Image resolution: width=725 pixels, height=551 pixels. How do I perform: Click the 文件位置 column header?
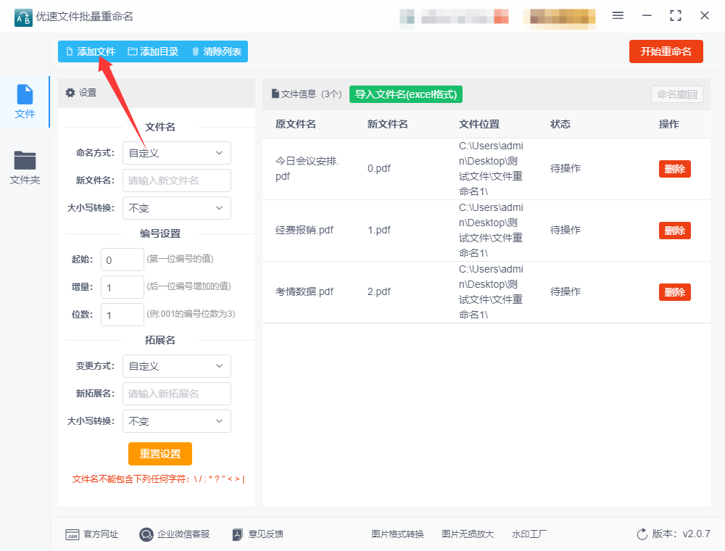(479, 124)
